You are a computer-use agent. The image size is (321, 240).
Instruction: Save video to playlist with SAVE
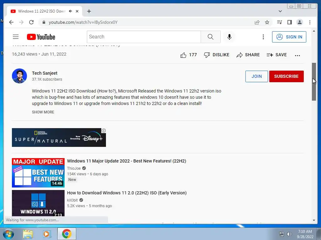coord(276,55)
